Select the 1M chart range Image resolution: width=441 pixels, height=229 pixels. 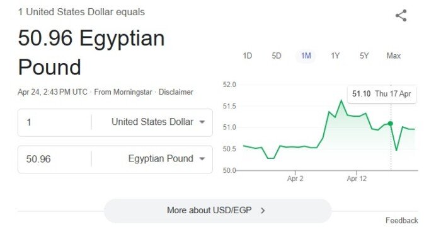(306, 56)
